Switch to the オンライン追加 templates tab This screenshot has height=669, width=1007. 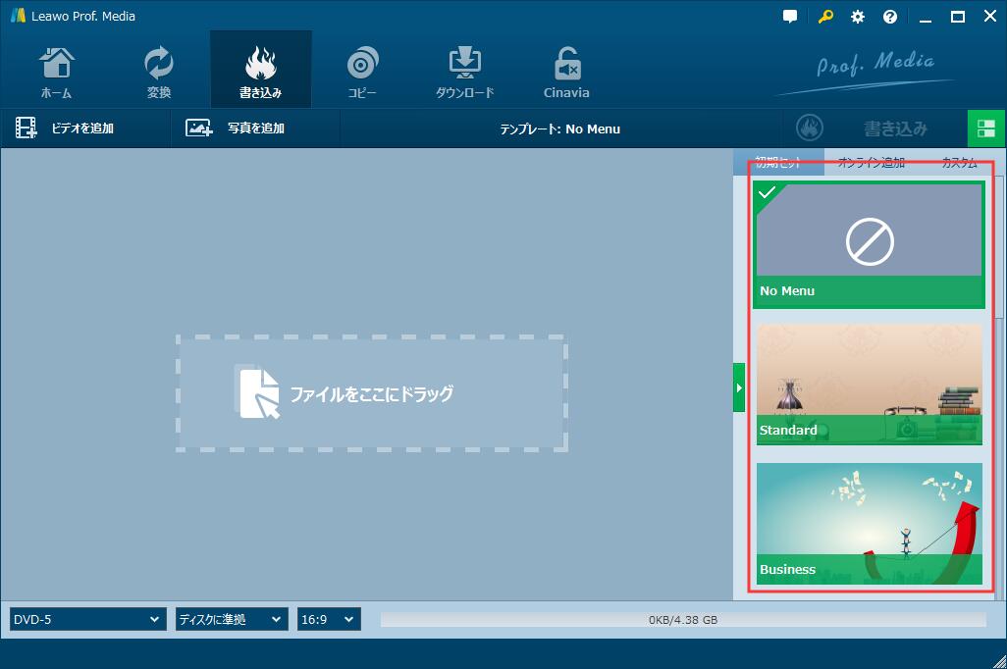(x=872, y=163)
